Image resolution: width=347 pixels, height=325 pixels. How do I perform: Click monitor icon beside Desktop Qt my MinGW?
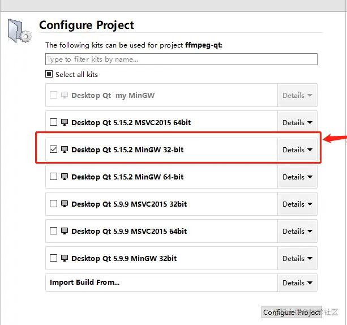point(65,95)
